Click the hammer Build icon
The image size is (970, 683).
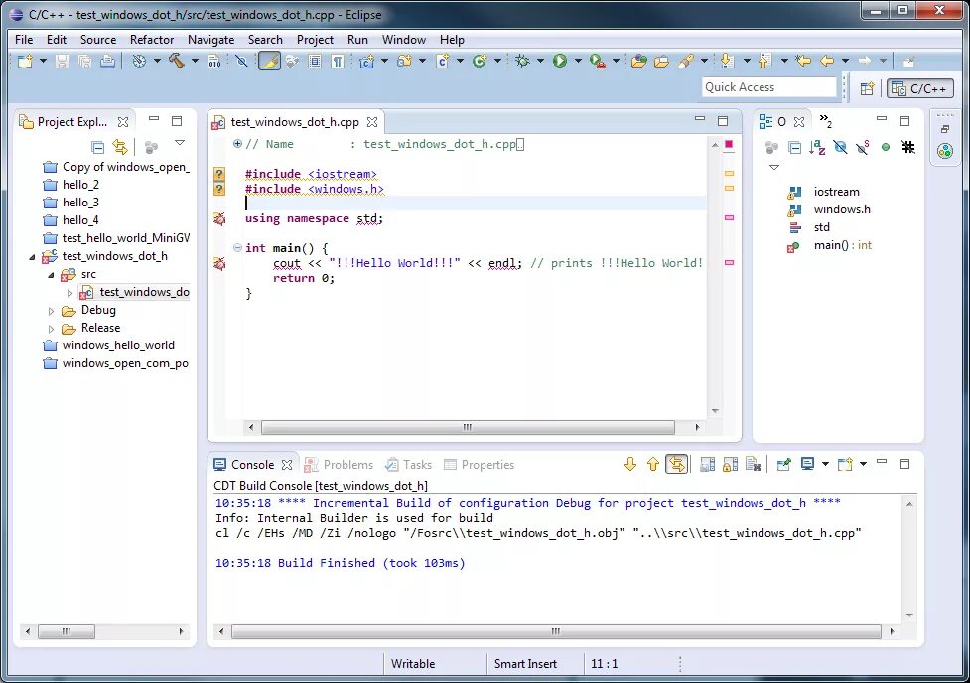[x=177, y=61]
